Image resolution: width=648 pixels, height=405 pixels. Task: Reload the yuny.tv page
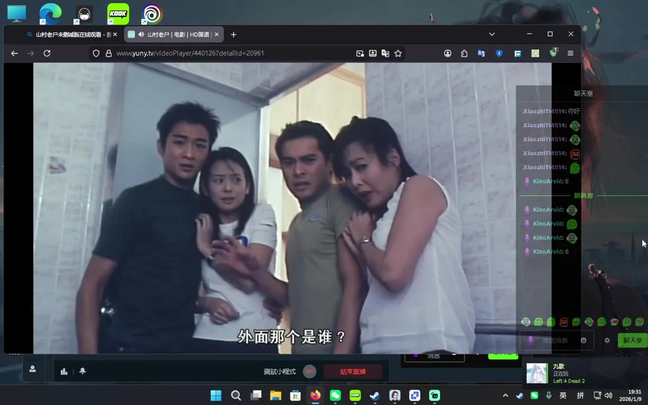click(x=47, y=53)
